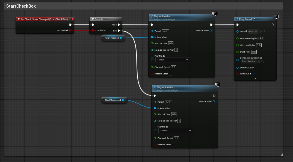Open the Sound asset dropdown showing Button
The width and height of the screenshot is (293, 162).
point(253,31)
